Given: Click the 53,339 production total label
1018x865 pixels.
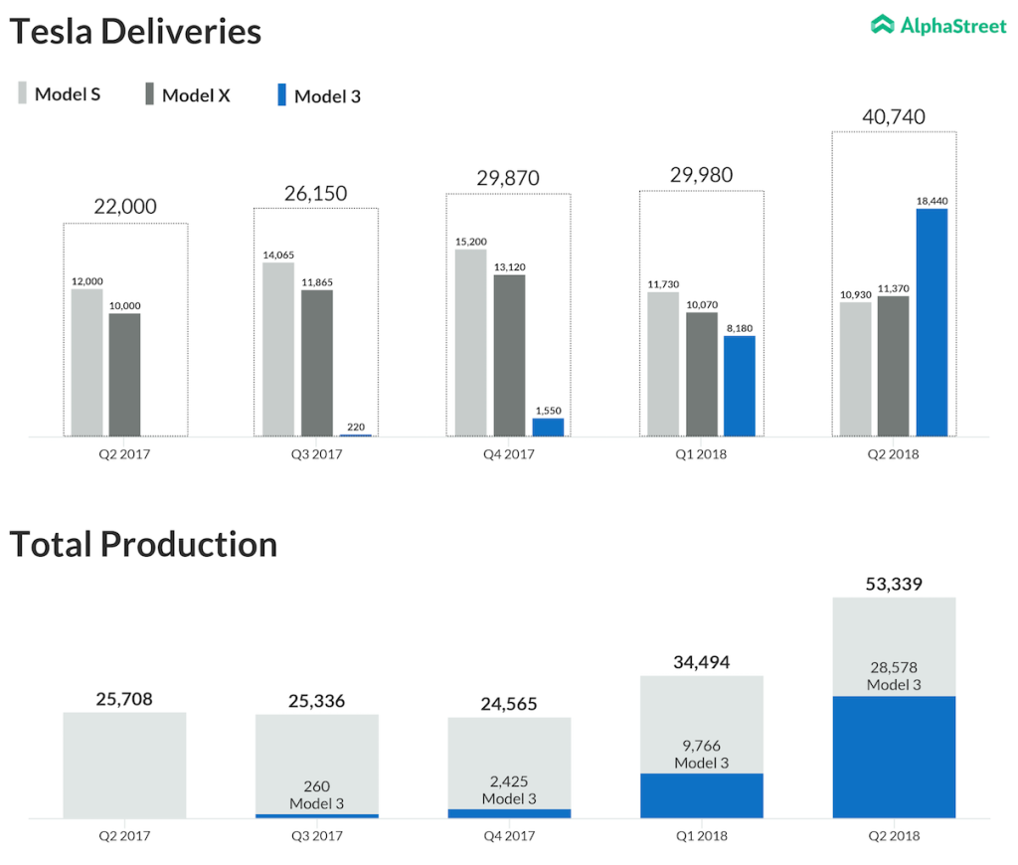Looking at the screenshot, I should coord(894,585).
